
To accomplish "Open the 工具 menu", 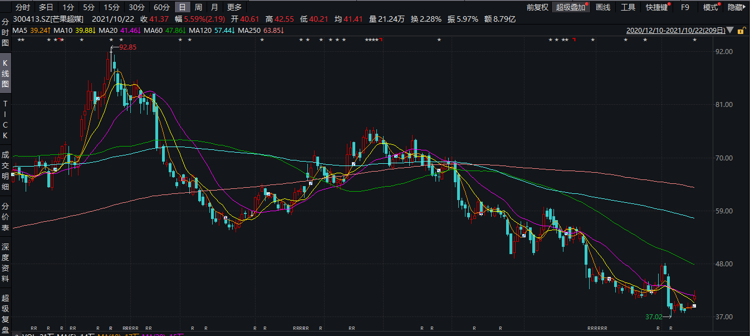I will 628,7.
